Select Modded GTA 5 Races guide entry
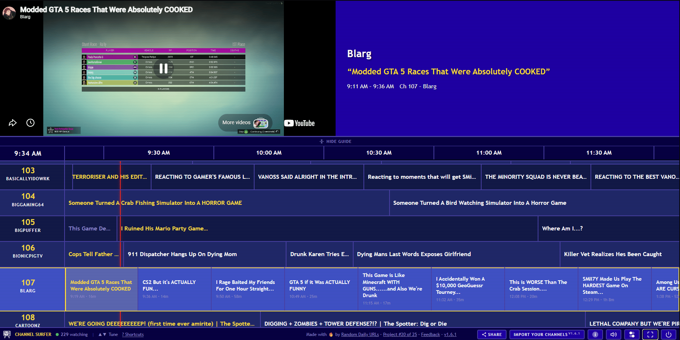This screenshot has width=680, height=340. (x=102, y=289)
